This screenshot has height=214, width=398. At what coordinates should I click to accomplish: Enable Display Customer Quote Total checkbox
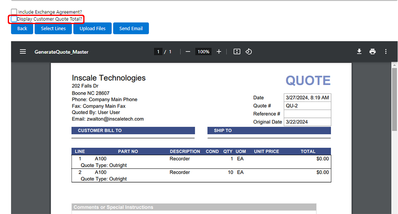pyautogui.click(x=14, y=19)
